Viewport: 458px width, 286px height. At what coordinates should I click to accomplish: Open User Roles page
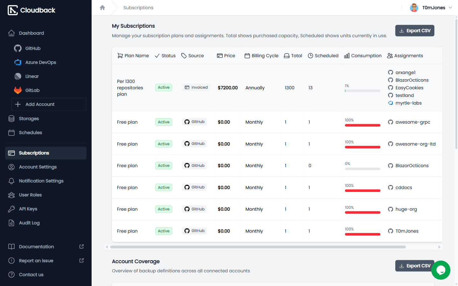30,195
